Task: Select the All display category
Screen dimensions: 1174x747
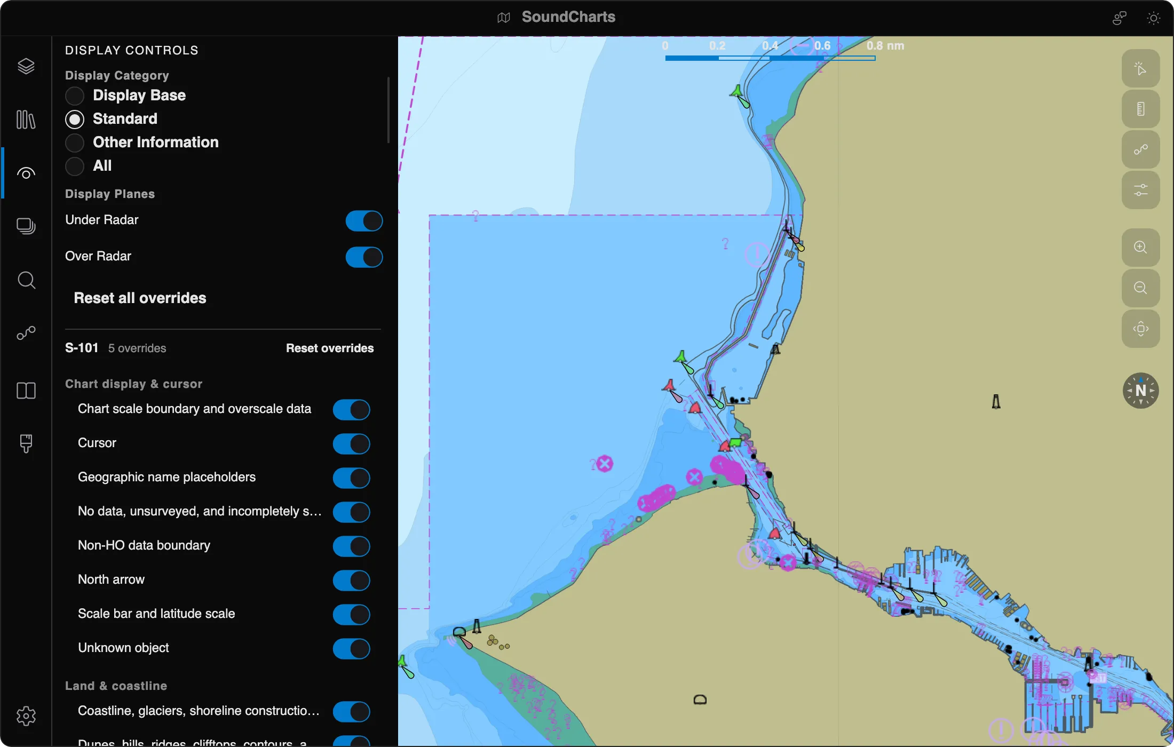Action: pyautogui.click(x=75, y=166)
